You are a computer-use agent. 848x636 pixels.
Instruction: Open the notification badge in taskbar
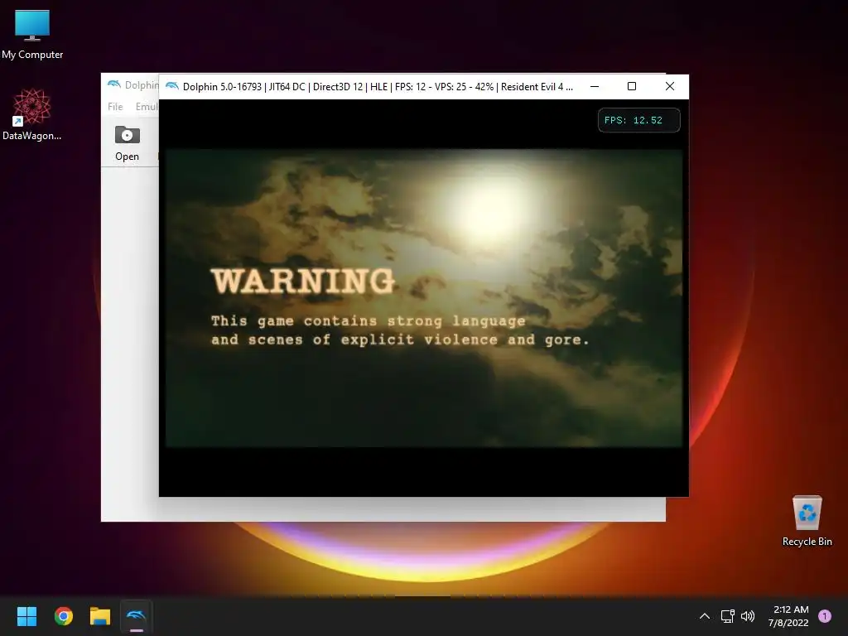pos(825,616)
